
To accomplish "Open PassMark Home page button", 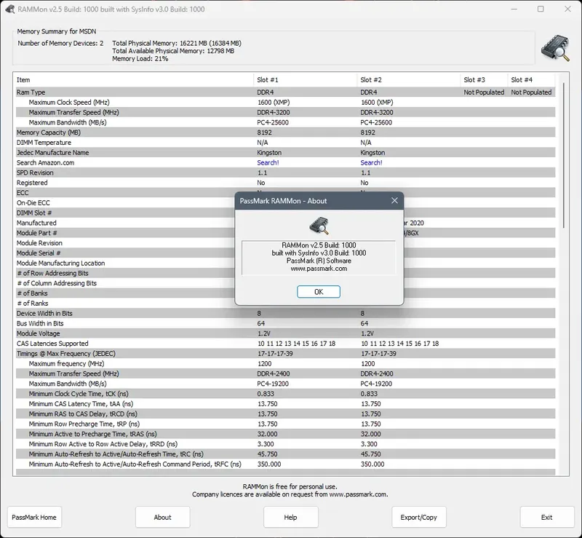I will click(34, 517).
